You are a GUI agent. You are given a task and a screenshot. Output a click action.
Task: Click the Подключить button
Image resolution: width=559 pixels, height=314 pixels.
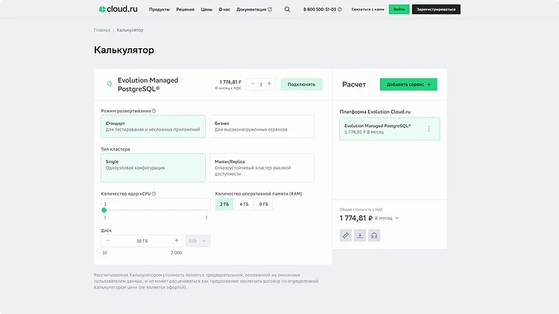(x=301, y=84)
